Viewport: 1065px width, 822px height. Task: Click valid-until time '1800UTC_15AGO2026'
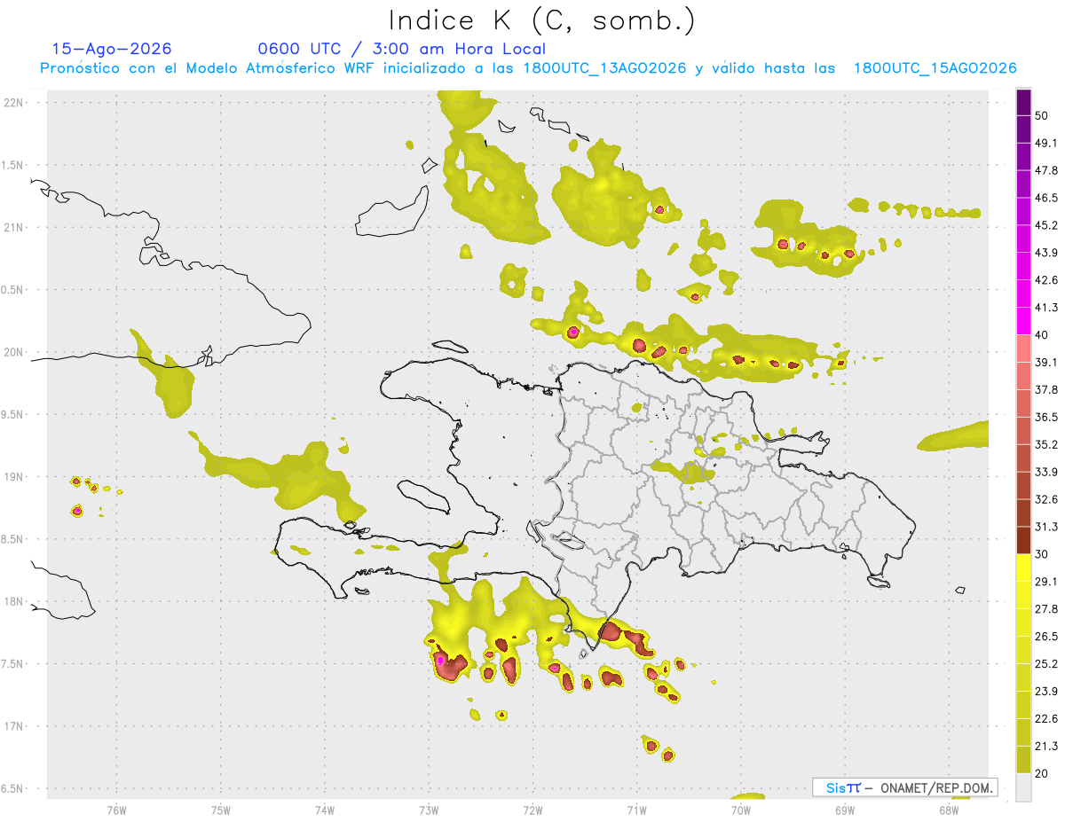[935, 68]
